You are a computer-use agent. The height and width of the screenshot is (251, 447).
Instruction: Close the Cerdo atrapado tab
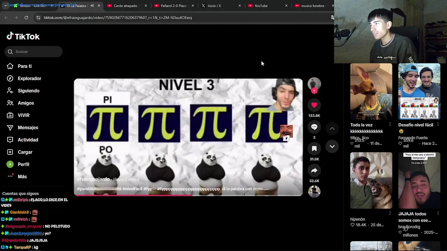[x=146, y=6]
